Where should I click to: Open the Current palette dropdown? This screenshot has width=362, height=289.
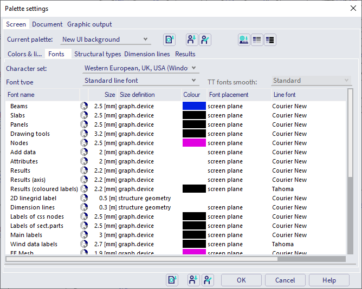click(105, 40)
